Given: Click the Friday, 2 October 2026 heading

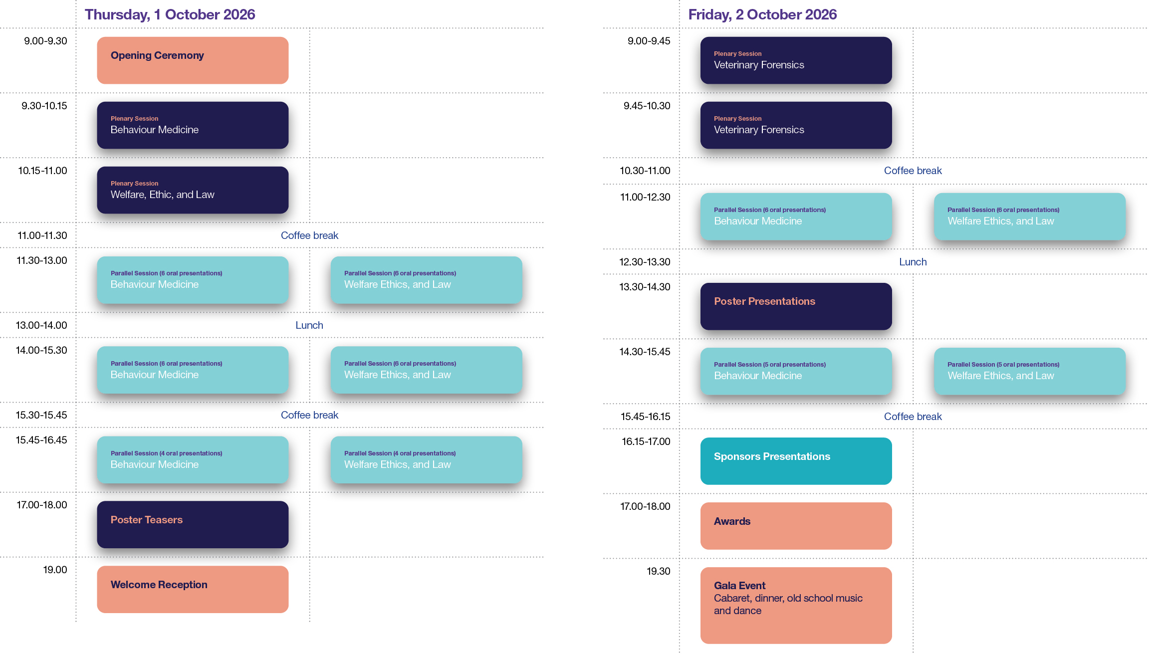Looking at the screenshot, I should [762, 14].
